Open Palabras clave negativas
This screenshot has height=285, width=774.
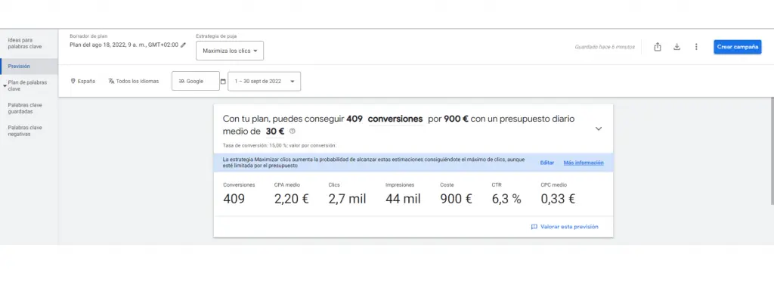point(25,131)
